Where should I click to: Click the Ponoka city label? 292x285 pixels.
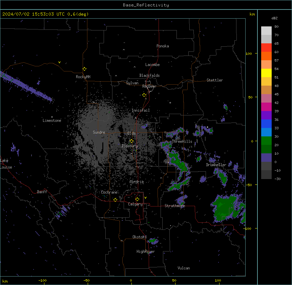[x=163, y=46]
